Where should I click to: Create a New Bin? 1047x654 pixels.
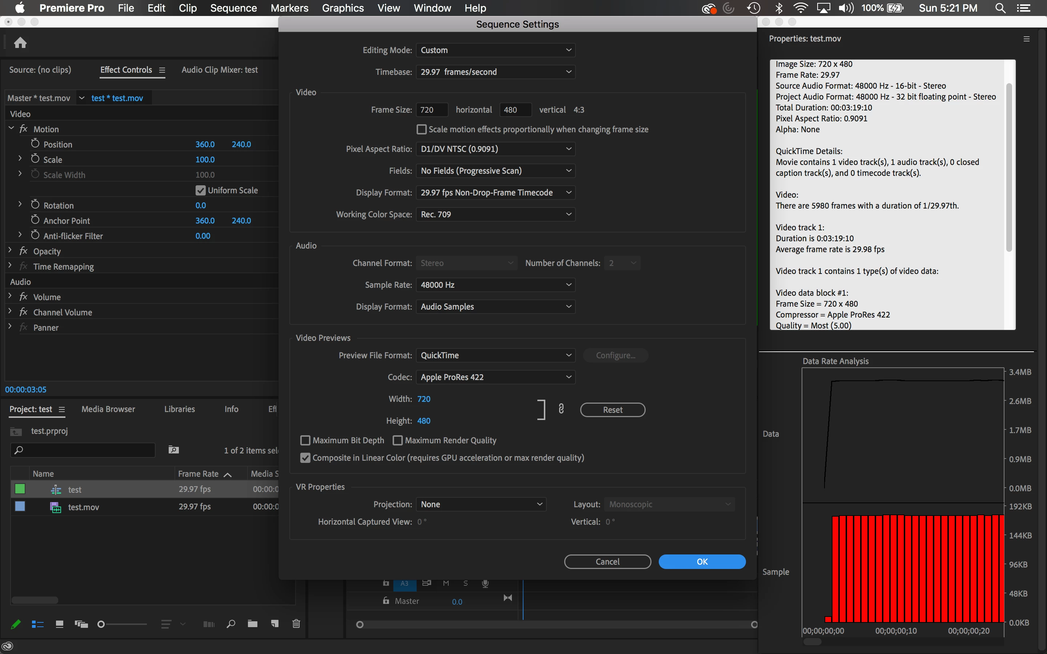[x=253, y=624]
